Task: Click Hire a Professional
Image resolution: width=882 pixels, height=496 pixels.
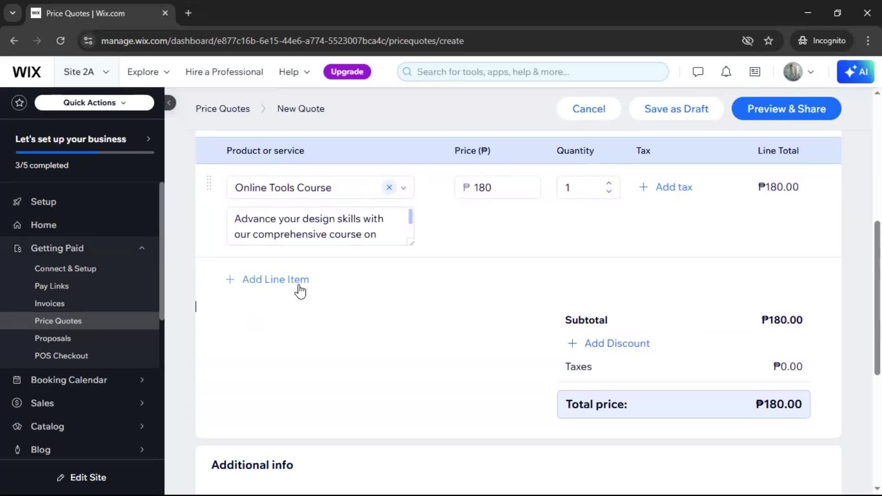Action: click(224, 72)
